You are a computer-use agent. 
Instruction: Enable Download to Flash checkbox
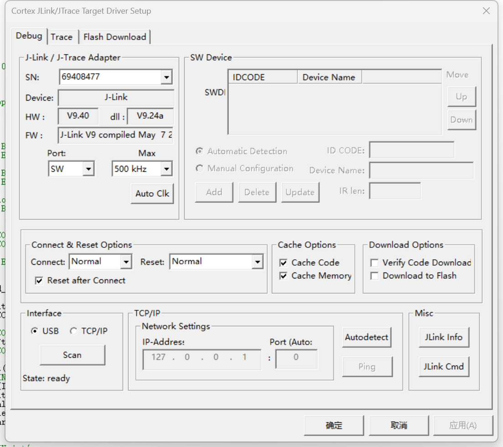coord(374,276)
